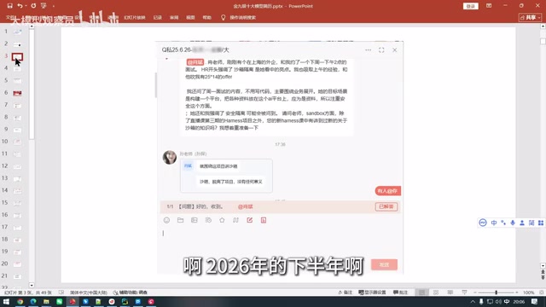
Task: Click the lightbulb Tell Me icon
Action: (223, 17)
